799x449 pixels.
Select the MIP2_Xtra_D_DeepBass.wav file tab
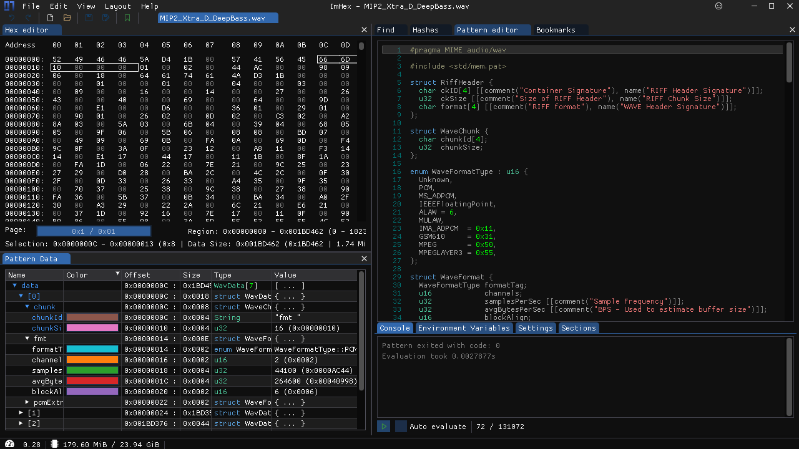212,18
